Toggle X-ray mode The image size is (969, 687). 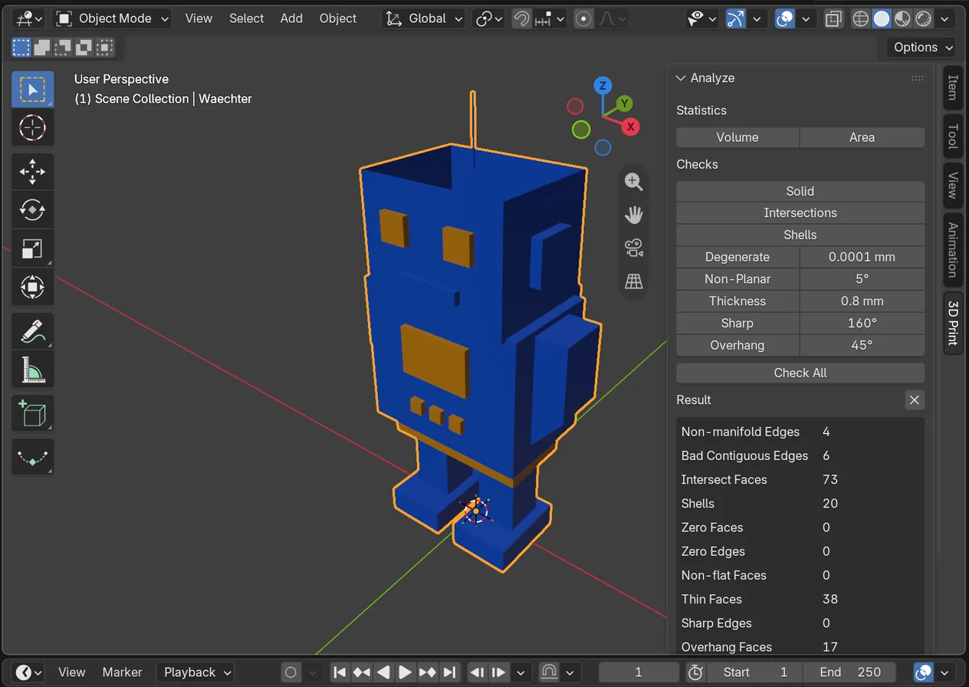[833, 18]
